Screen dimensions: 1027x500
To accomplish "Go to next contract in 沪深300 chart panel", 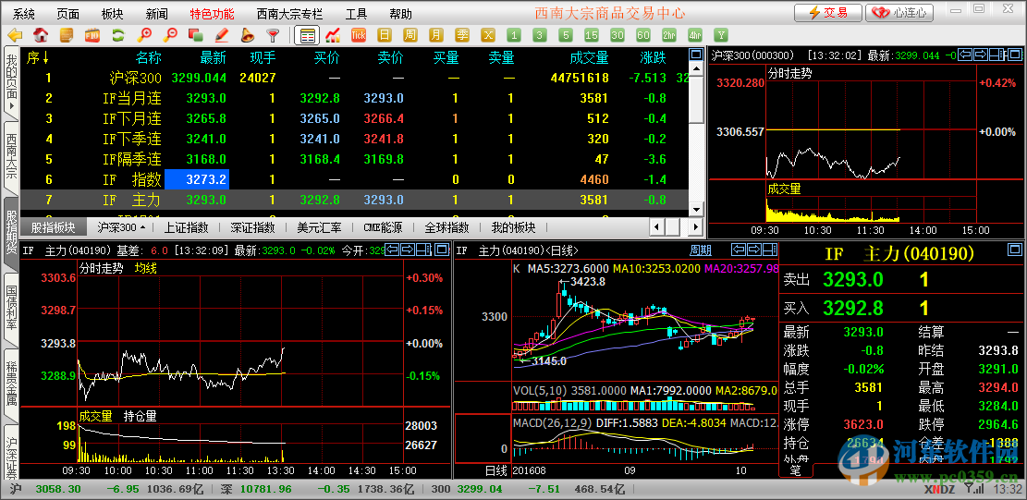I will [981, 55].
